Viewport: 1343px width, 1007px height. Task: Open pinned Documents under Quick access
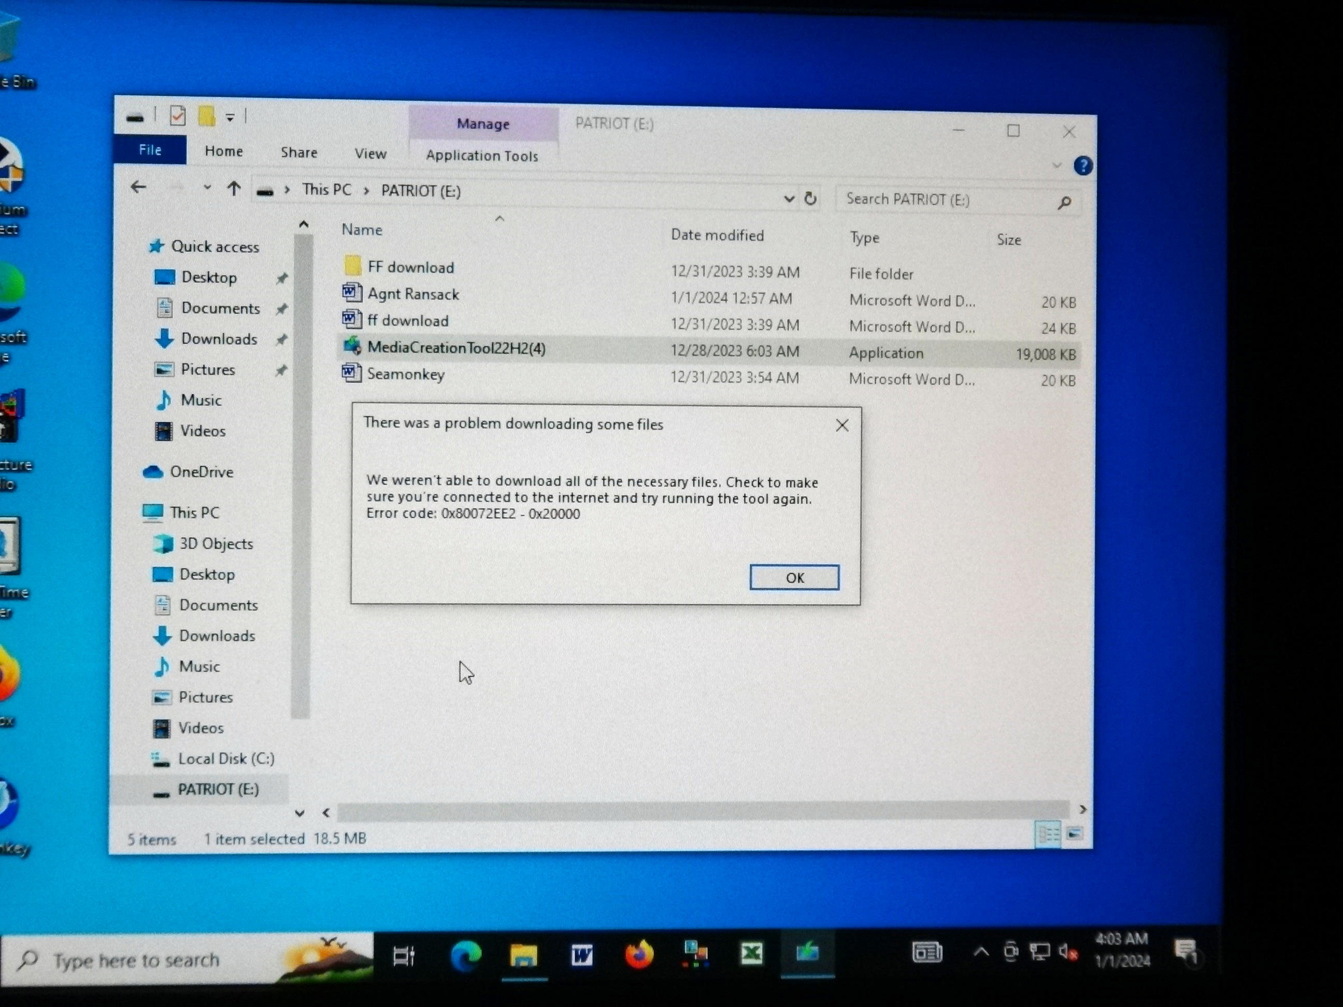tap(220, 308)
